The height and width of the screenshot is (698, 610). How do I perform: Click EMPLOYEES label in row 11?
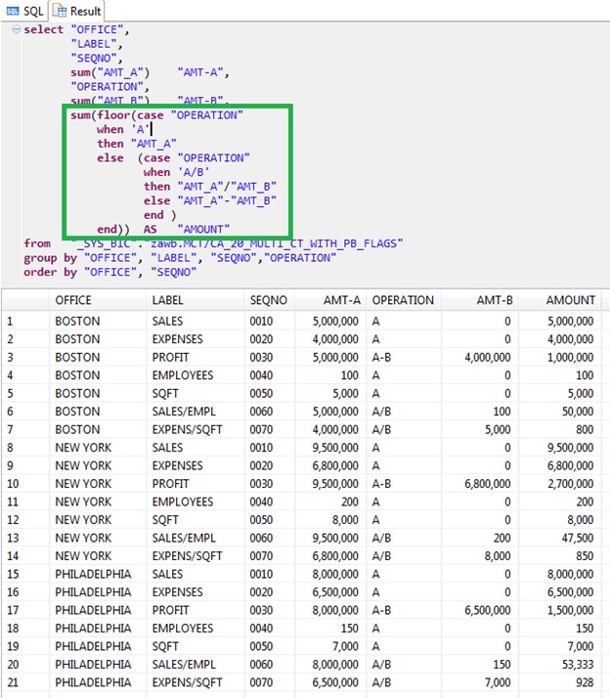click(x=183, y=502)
